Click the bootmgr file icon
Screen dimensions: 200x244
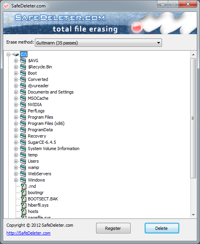pos(24,193)
